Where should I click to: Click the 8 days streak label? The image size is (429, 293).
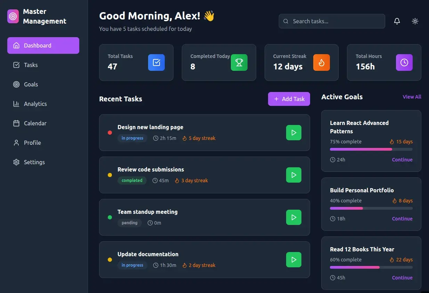pos(403,201)
